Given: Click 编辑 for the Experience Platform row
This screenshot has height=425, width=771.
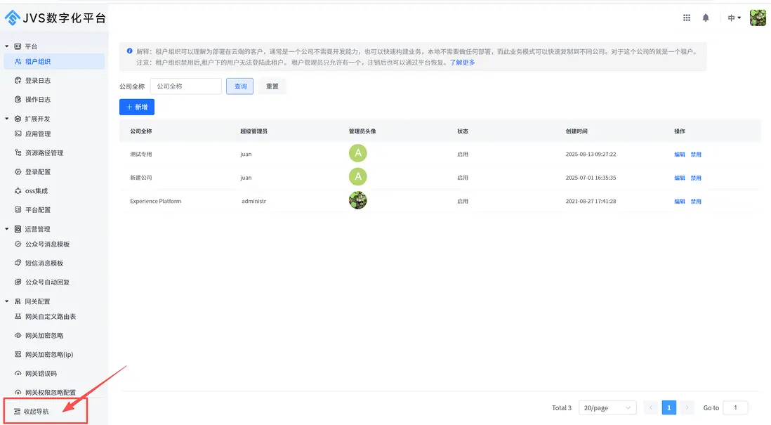Looking at the screenshot, I should pyautogui.click(x=680, y=201).
